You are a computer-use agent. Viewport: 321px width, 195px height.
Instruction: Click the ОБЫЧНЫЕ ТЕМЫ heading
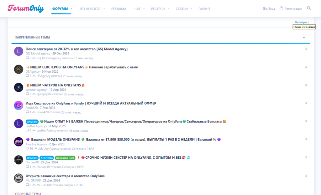click(28, 193)
